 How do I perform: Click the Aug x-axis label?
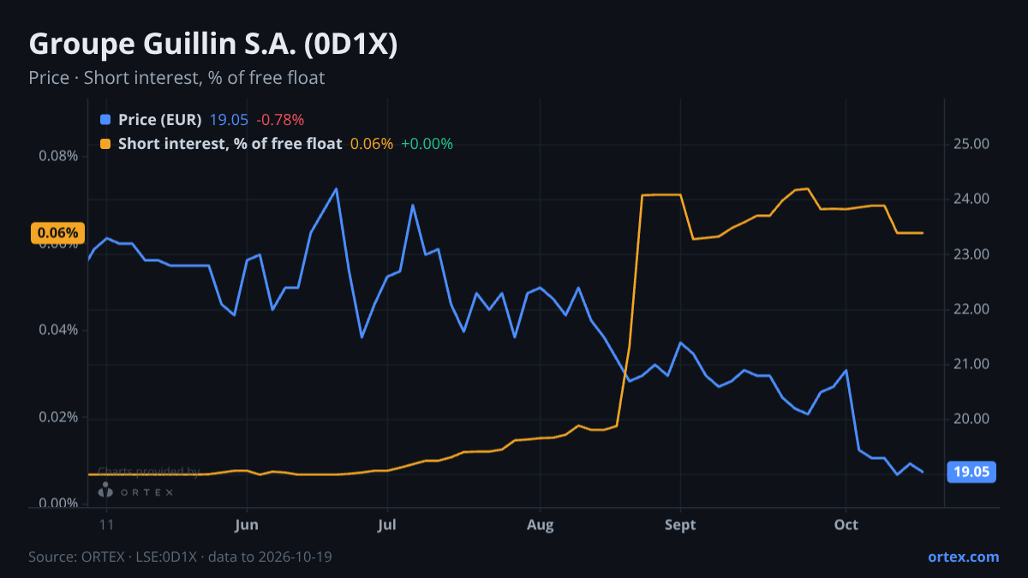click(540, 524)
